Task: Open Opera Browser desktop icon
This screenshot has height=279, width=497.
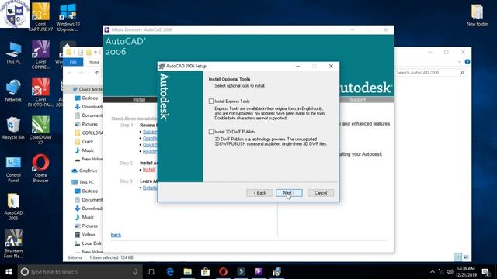Action: [40, 168]
